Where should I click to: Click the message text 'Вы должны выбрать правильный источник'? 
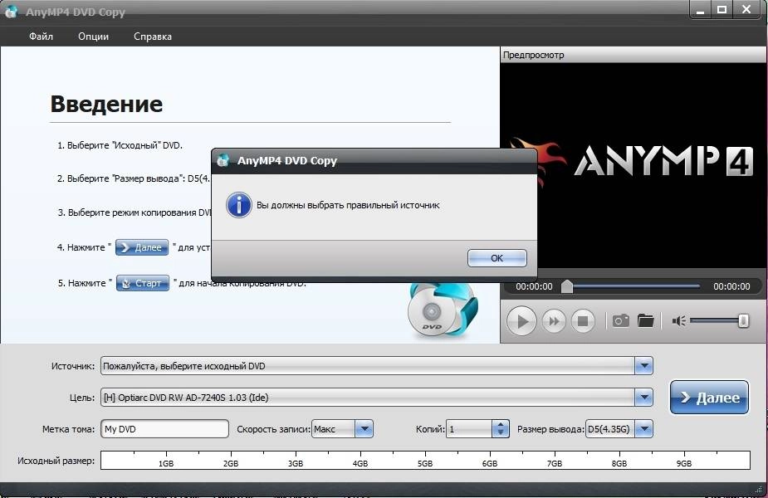(348, 205)
